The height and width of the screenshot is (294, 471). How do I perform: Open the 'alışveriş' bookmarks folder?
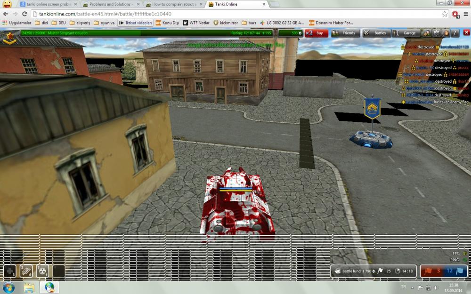tap(80, 23)
